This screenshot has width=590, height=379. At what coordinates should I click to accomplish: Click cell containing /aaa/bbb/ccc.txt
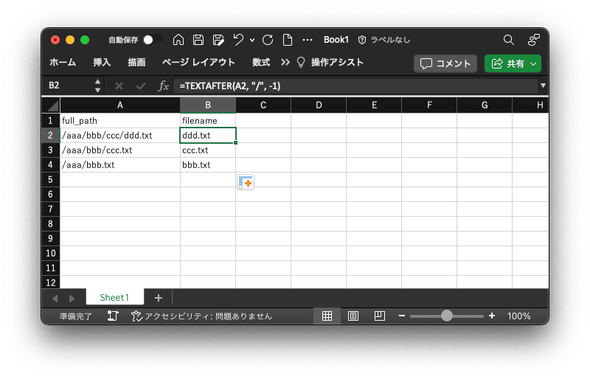coord(120,150)
